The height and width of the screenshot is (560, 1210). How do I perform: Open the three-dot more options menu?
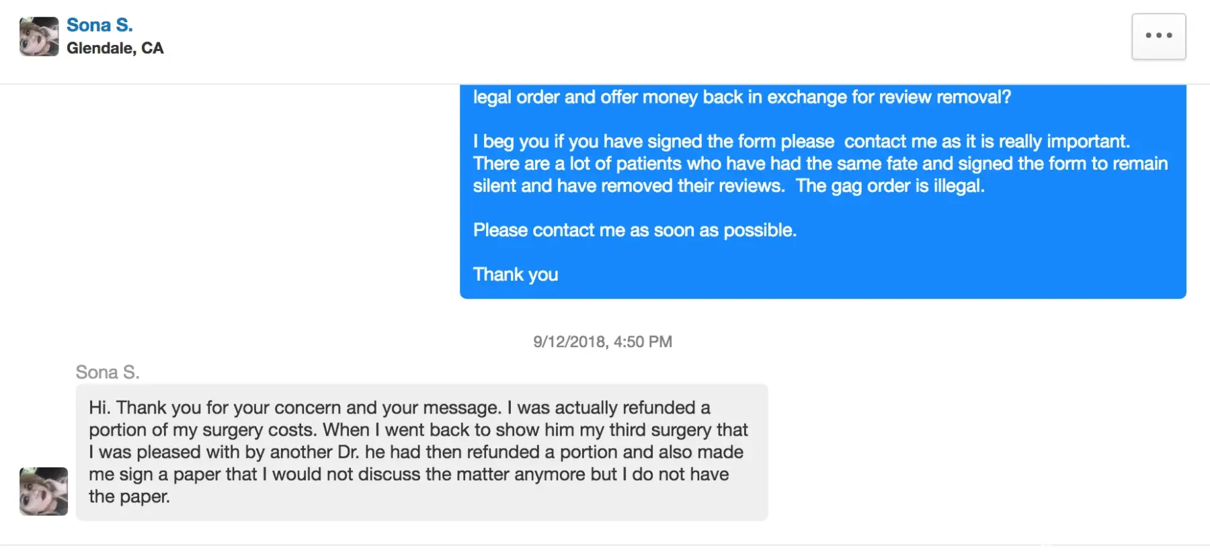(x=1158, y=36)
